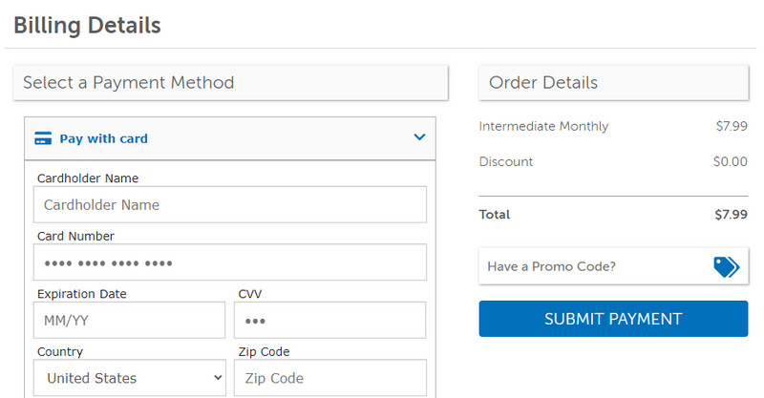The height and width of the screenshot is (398, 764).
Task: Click the Card Number label text
Action: click(75, 236)
